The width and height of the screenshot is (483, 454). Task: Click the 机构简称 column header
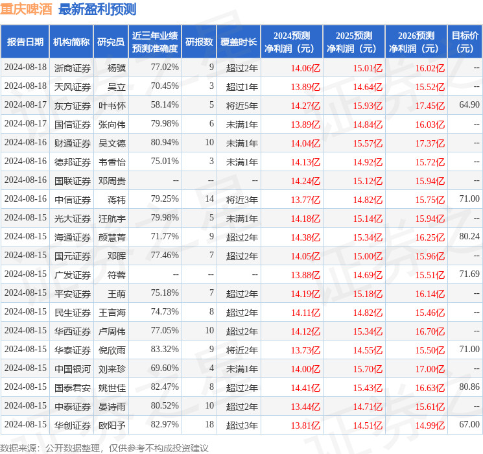pos(71,42)
